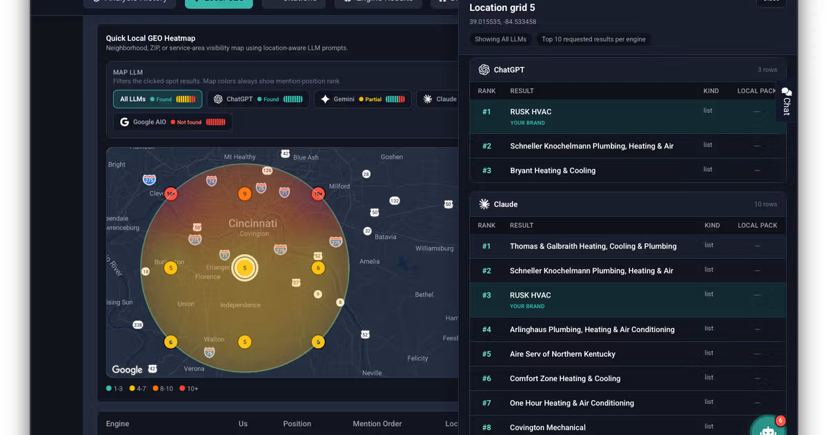Viewport: 828px width, 435px height.
Task: Click the Location grid 5 coordinates text
Action: coord(503,22)
